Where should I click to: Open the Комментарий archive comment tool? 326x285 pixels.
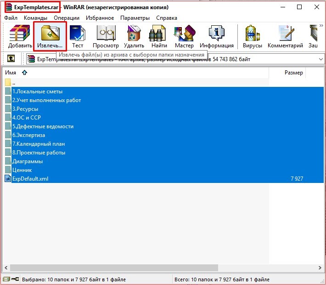click(x=285, y=36)
